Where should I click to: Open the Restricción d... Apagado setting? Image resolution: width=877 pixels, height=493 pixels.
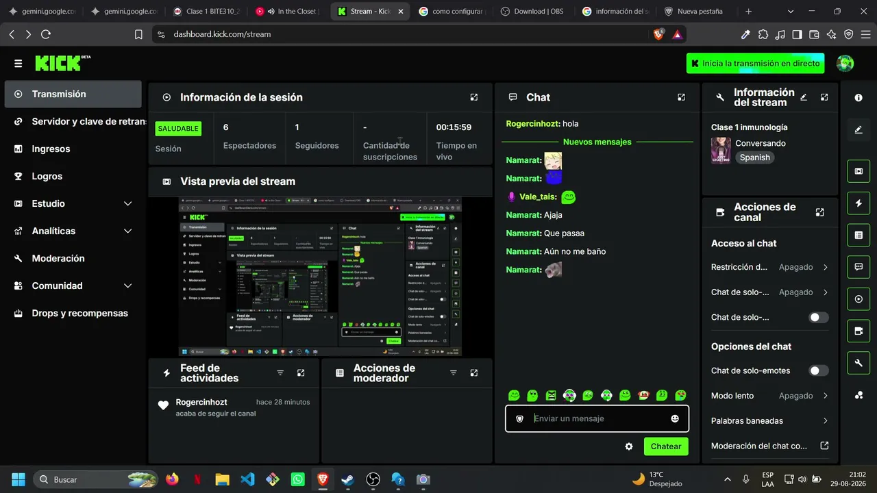coord(770,267)
